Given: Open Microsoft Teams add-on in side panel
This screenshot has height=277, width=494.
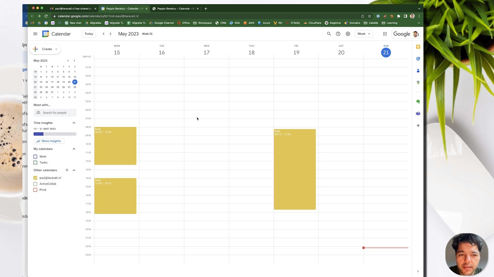Looking at the screenshot, I should [x=418, y=113].
